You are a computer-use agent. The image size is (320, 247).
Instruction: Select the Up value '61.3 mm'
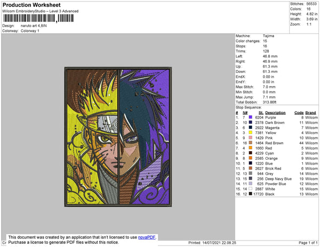270,67
